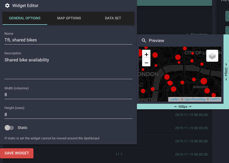
Task: Focus the Height (rows) field
Action: [x=68, y=114]
